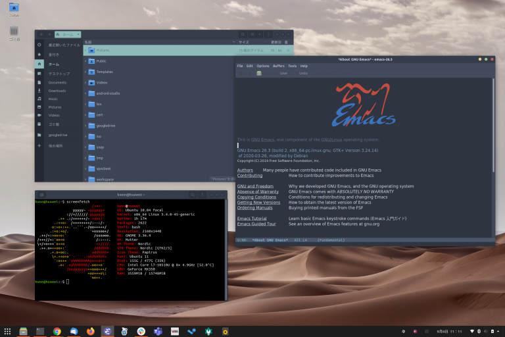Open the Copying Conditions link
Screen dimensions: 505x337
click(x=256, y=197)
